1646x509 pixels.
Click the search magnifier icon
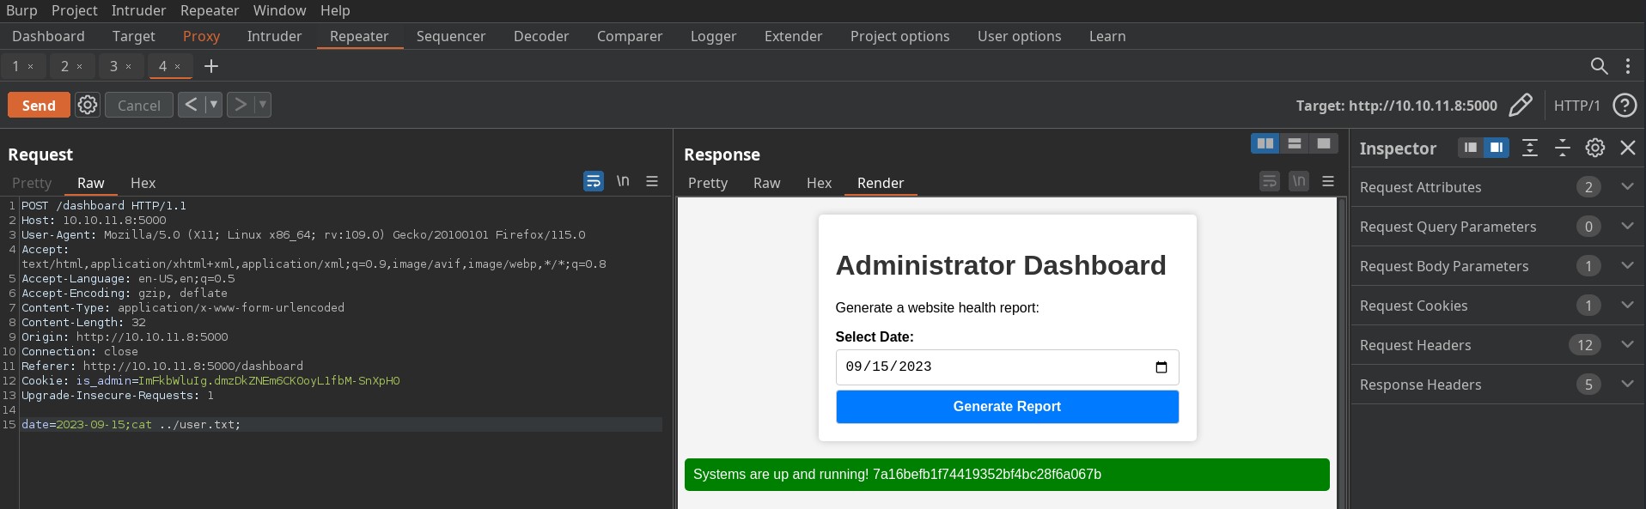point(1599,66)
